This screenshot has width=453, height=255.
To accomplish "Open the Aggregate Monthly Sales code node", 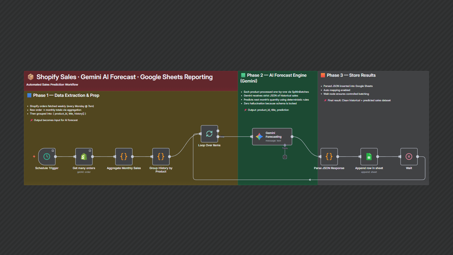I will 124,157.
